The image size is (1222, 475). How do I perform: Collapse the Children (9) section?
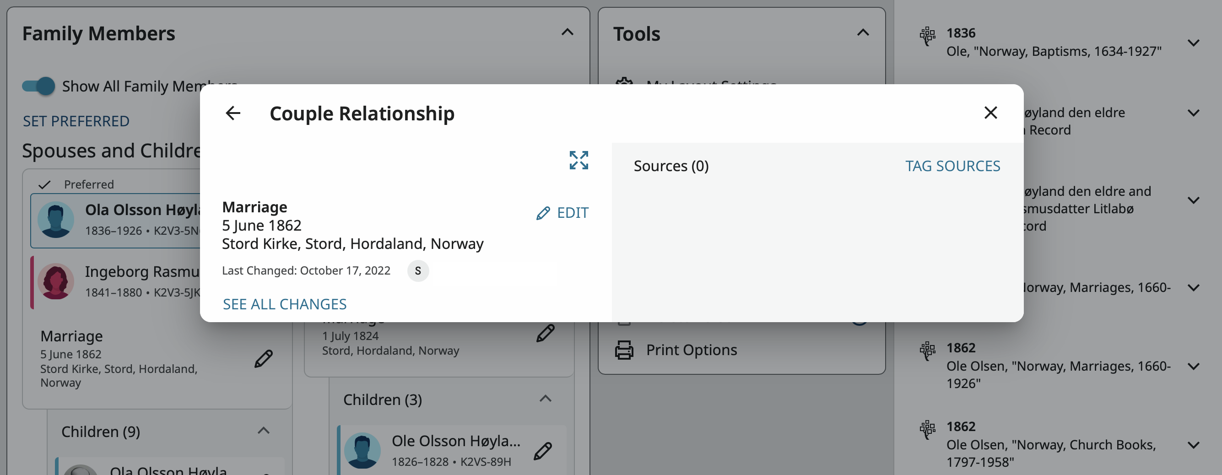263,431
